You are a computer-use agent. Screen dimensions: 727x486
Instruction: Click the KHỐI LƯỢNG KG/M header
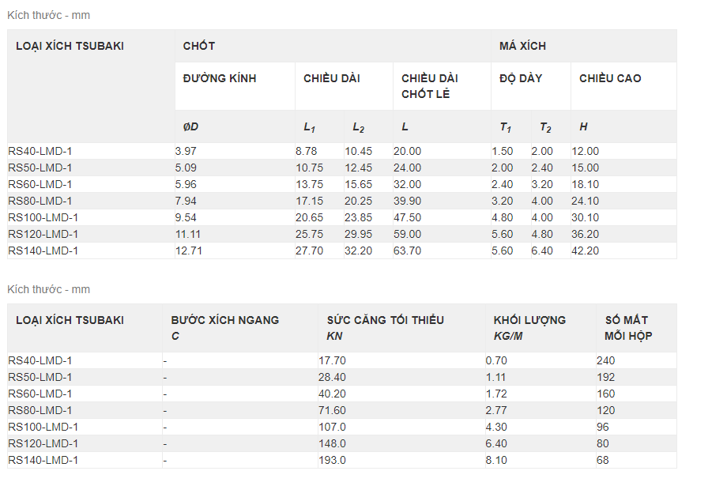click(529, 327)
